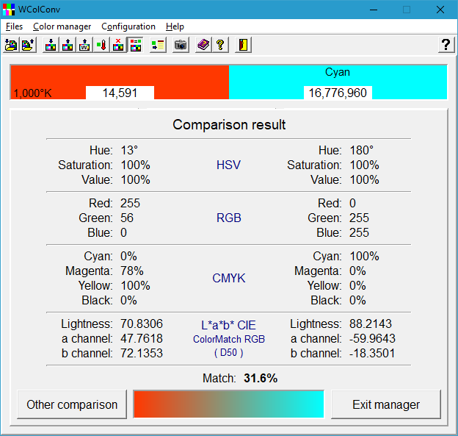
Task: Click the 16,776,960 color value field
Action: [x=338, y=93]
